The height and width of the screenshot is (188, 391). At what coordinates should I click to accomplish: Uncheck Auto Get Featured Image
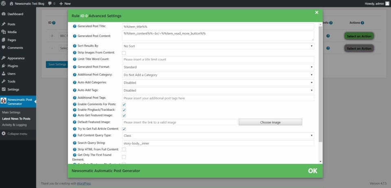coord(124,115)
